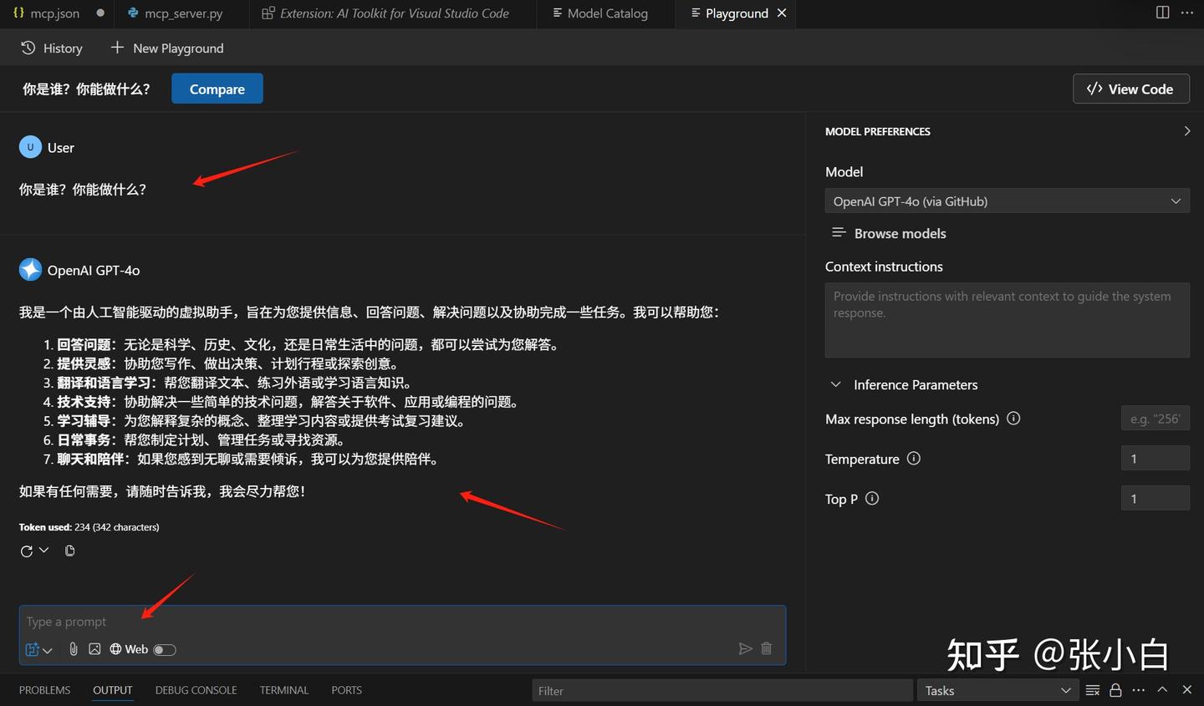Open the PROBLEMS panel tab
Screen dimensions: 1204x706
[44, 690]
